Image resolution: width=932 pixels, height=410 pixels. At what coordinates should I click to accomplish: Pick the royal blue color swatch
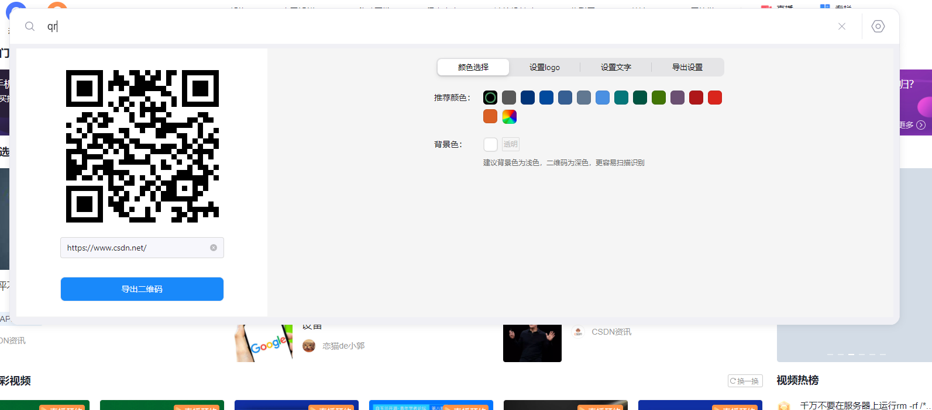[546, 98]
